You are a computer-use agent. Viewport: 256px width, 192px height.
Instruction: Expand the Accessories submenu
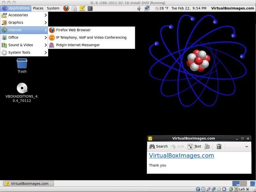click(24, 15)
